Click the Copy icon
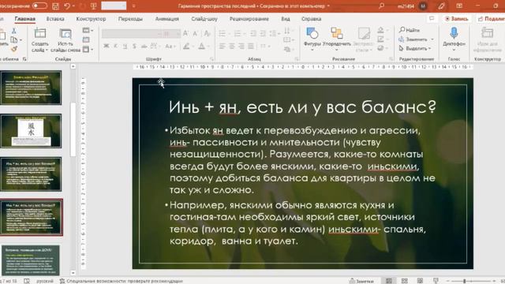505x284 pixels. click(14, 40)
